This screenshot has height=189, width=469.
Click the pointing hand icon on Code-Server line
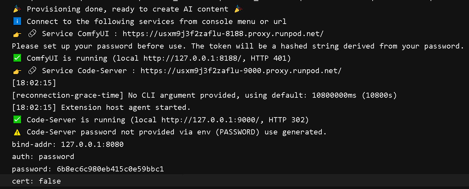click(x=17, y=71)
